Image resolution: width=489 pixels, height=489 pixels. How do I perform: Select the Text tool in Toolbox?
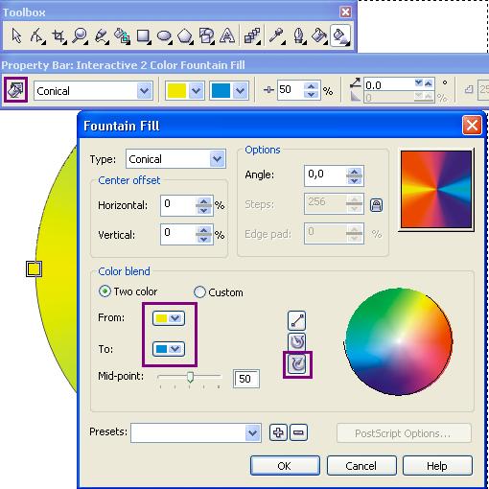point(227,35)
